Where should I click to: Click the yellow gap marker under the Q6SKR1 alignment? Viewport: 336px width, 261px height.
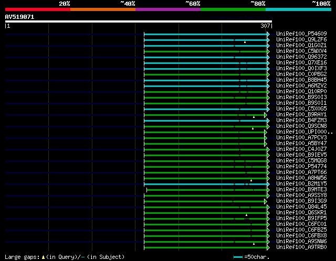246,215
